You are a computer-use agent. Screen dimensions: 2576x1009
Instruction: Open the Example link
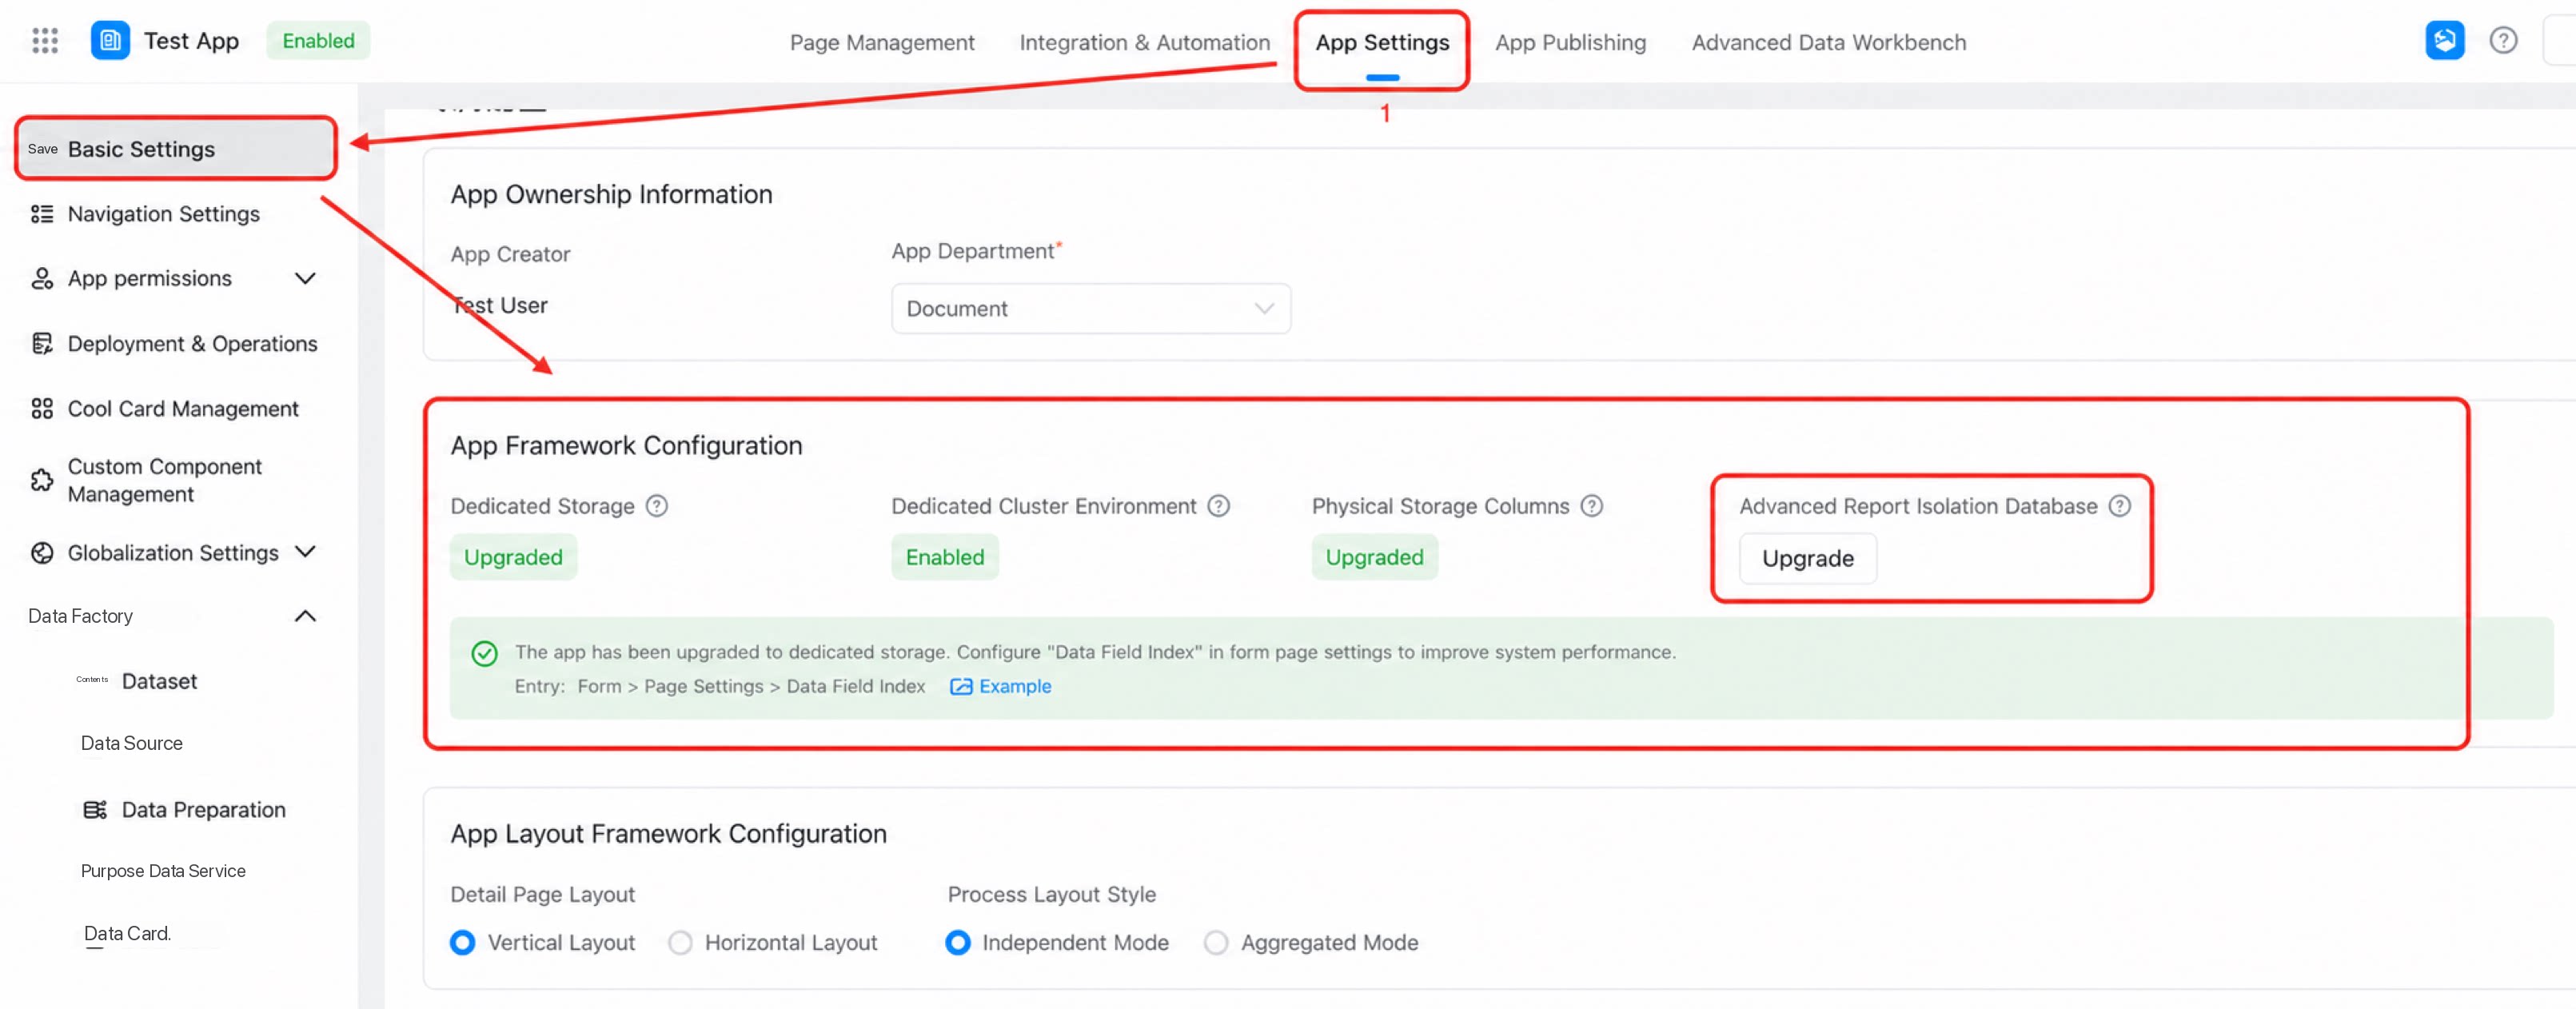pos(1000,686)
